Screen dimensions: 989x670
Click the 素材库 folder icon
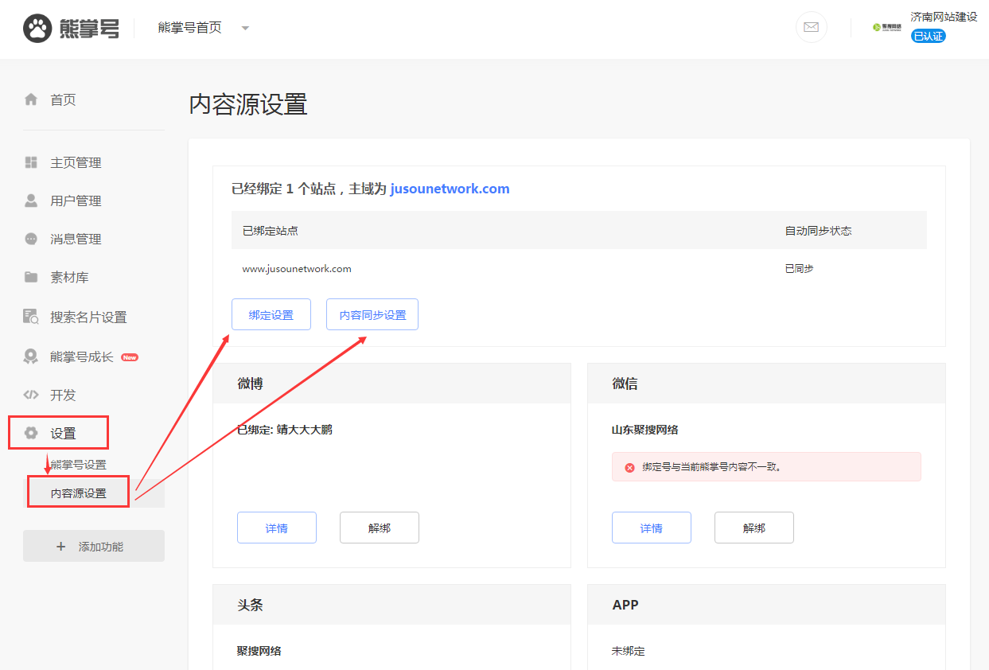pyautogui.click(x=32, y=277)
